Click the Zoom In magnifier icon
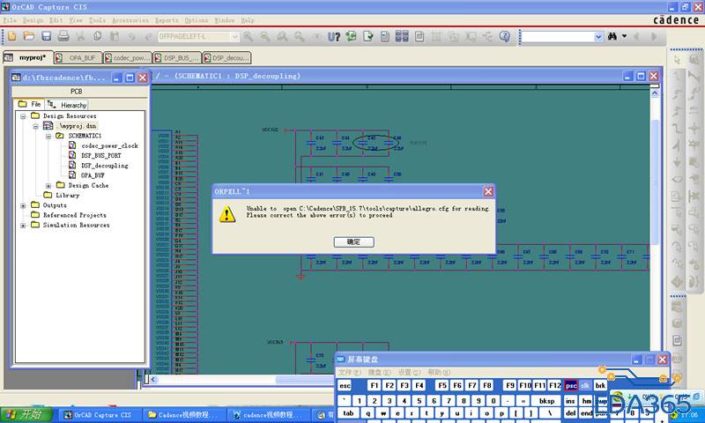The height and width of the screenshot is (423, 705). click(248, 36)
